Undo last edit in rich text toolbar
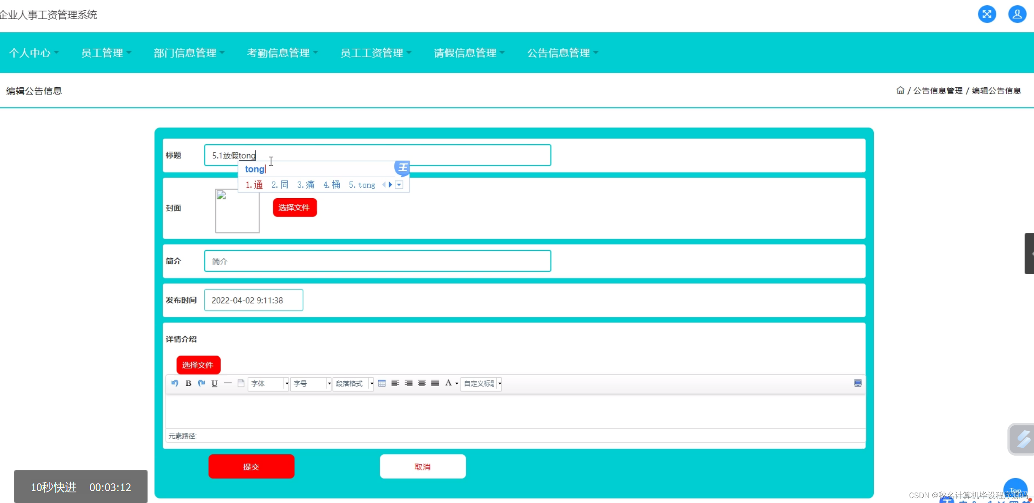 click(175, 383)
